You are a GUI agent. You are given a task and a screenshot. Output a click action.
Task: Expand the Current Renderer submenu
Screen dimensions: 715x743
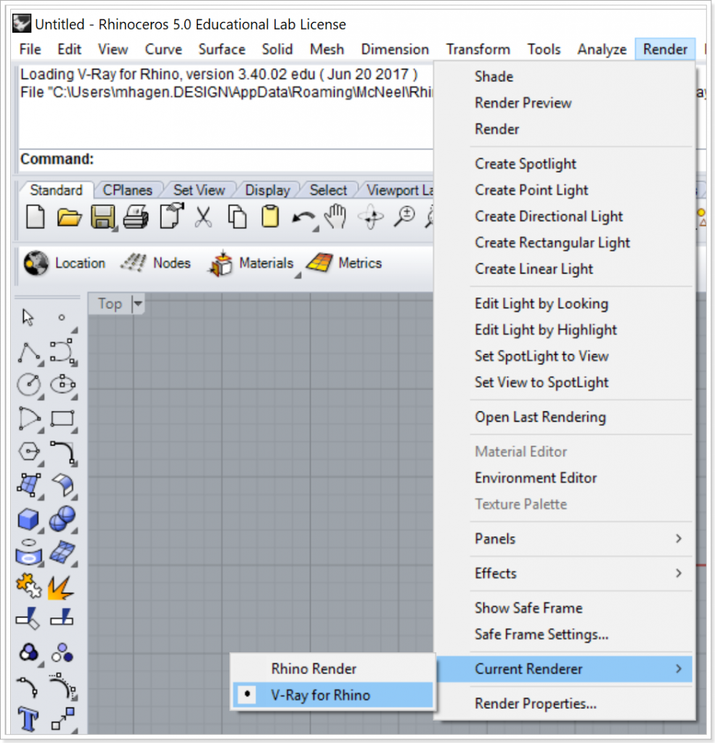(x=564, y=669)
